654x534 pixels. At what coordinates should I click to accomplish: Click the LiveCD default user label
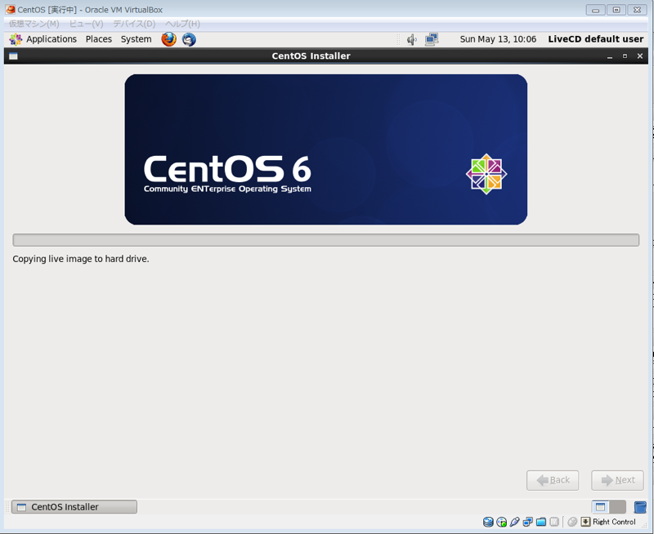[x=596, y=39]
